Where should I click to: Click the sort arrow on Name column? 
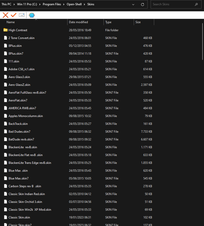(36, 19)
